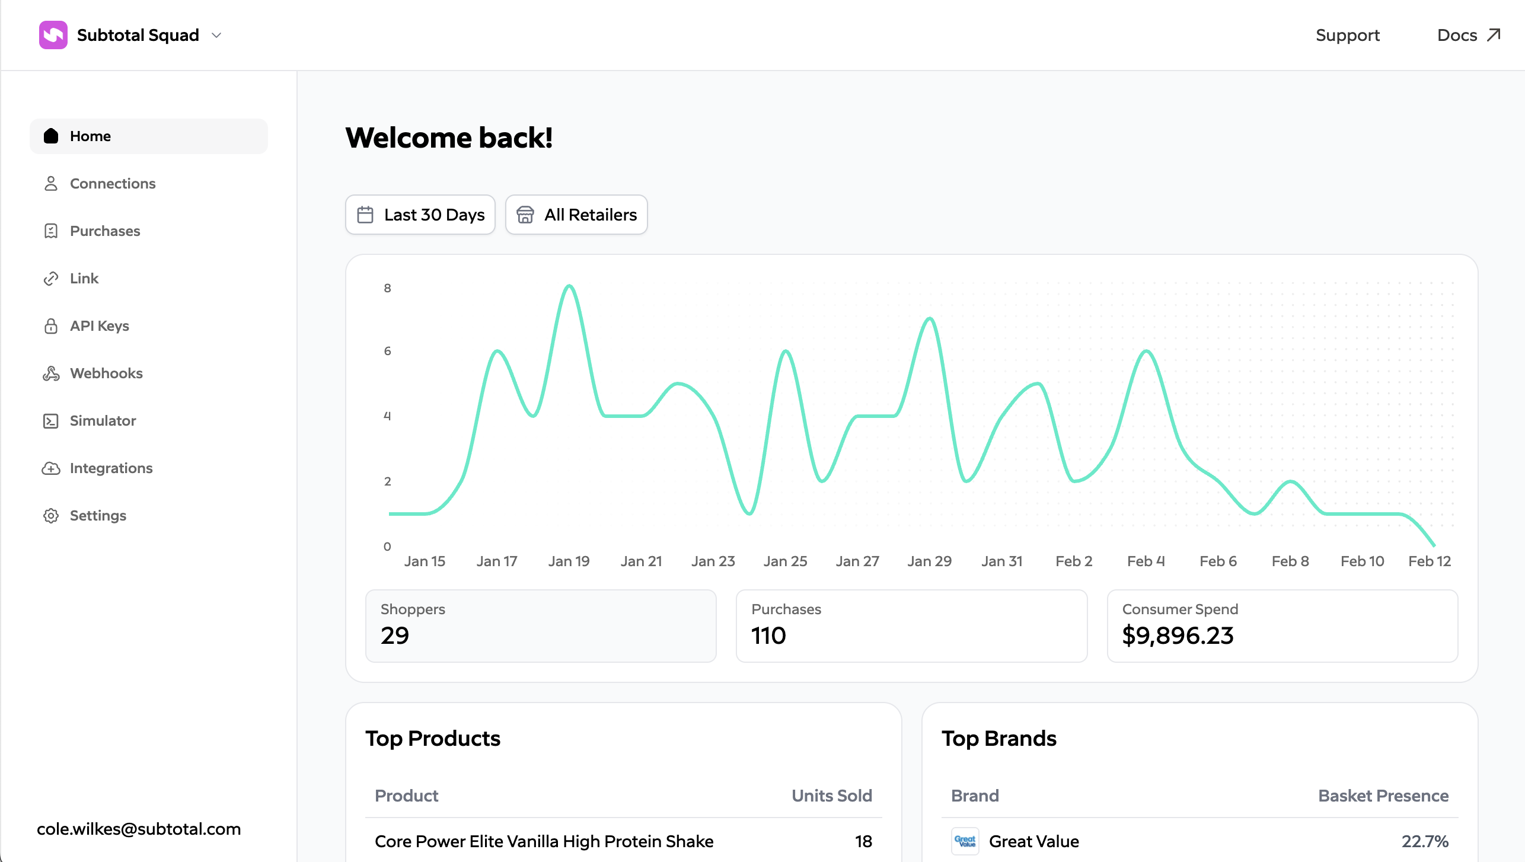
Task: Click the Purchases receipt icon
Action: (x=51, y=231)
